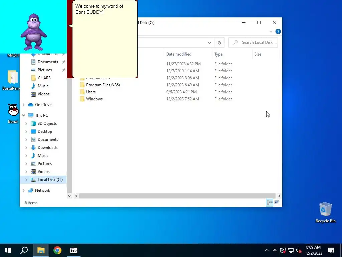Click the horizontal scrollbar in file list

177,196
